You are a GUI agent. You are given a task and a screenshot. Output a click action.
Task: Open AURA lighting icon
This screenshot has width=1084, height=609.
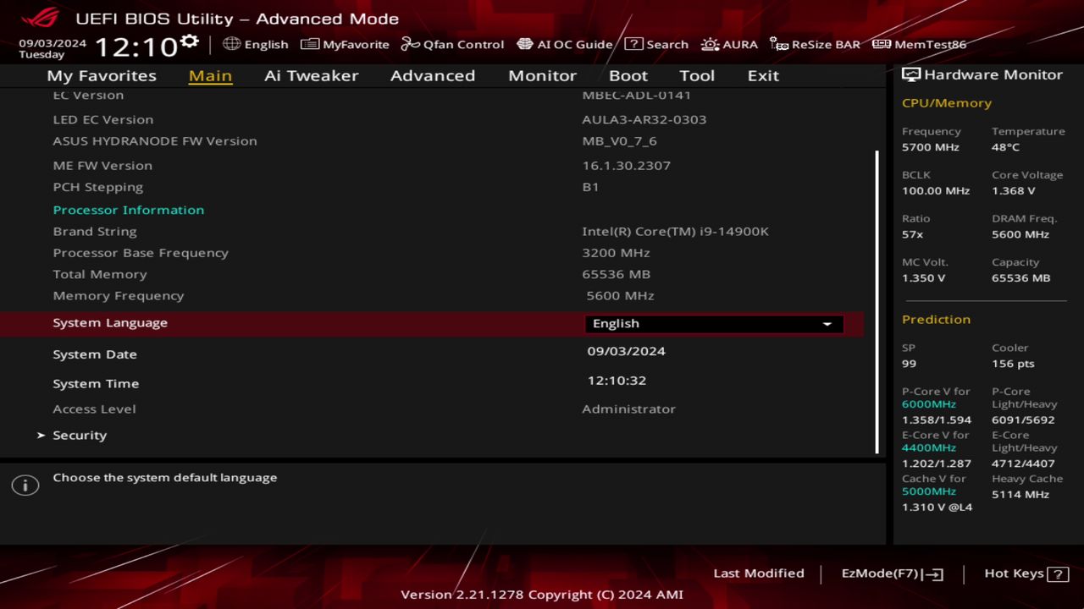[x=710, y=44]
